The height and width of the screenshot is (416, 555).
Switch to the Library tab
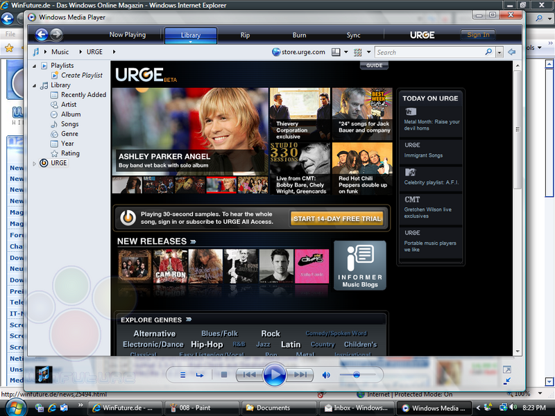(x=190, y=35)
